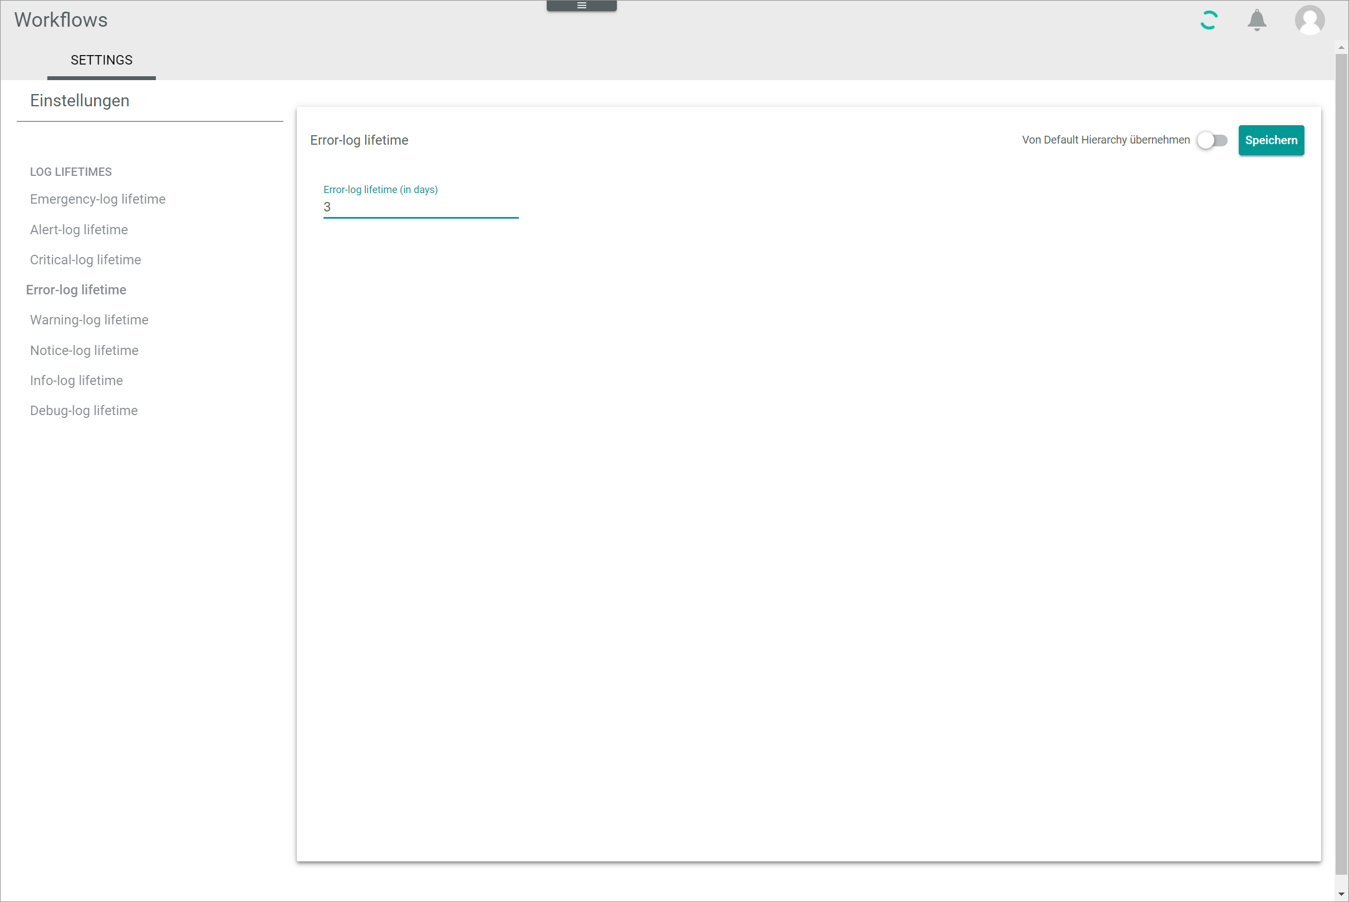Image resolution: width=1349 pixels, height=902 pixels.
Task: Toggle Von Default Hierarchy übernehmen switch
Action: (x=1211, y=140)
